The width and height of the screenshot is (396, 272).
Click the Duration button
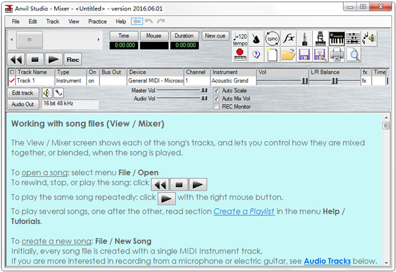click(184, 36)
